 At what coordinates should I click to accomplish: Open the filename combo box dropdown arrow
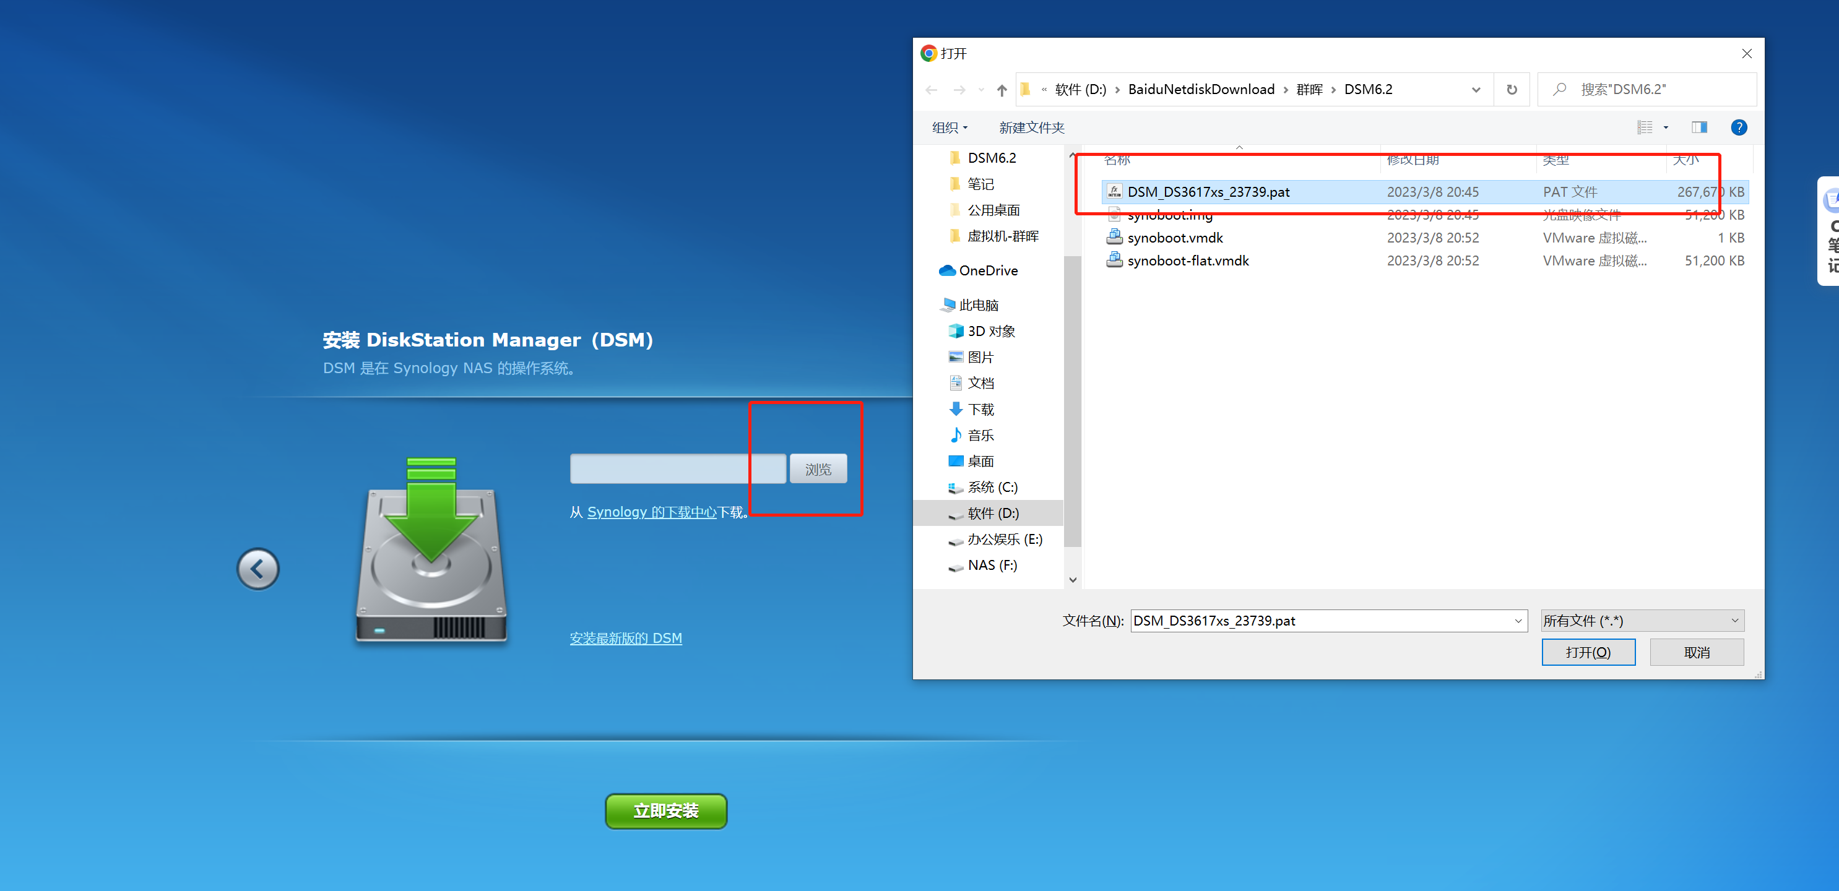pyautogui.click(x=1518, y=621)
